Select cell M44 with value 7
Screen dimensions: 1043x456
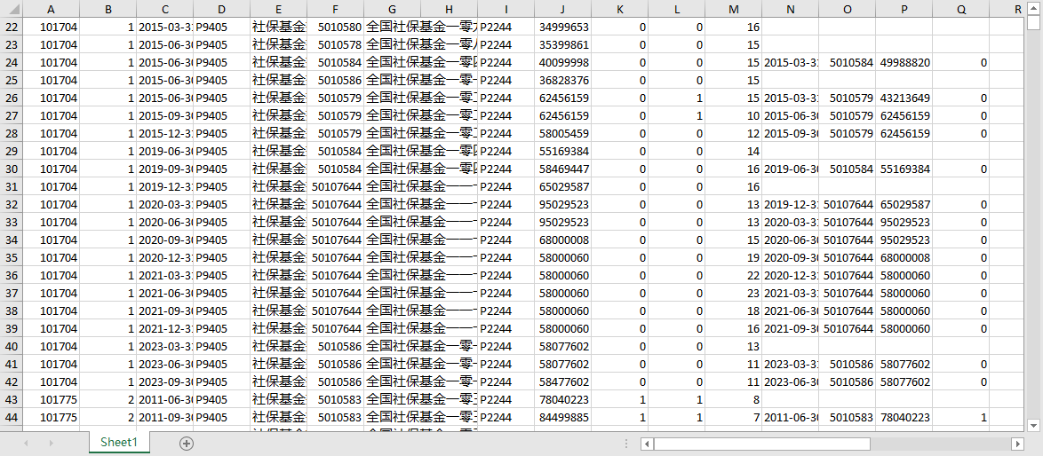pyautogui.click(x=733, y=418)
